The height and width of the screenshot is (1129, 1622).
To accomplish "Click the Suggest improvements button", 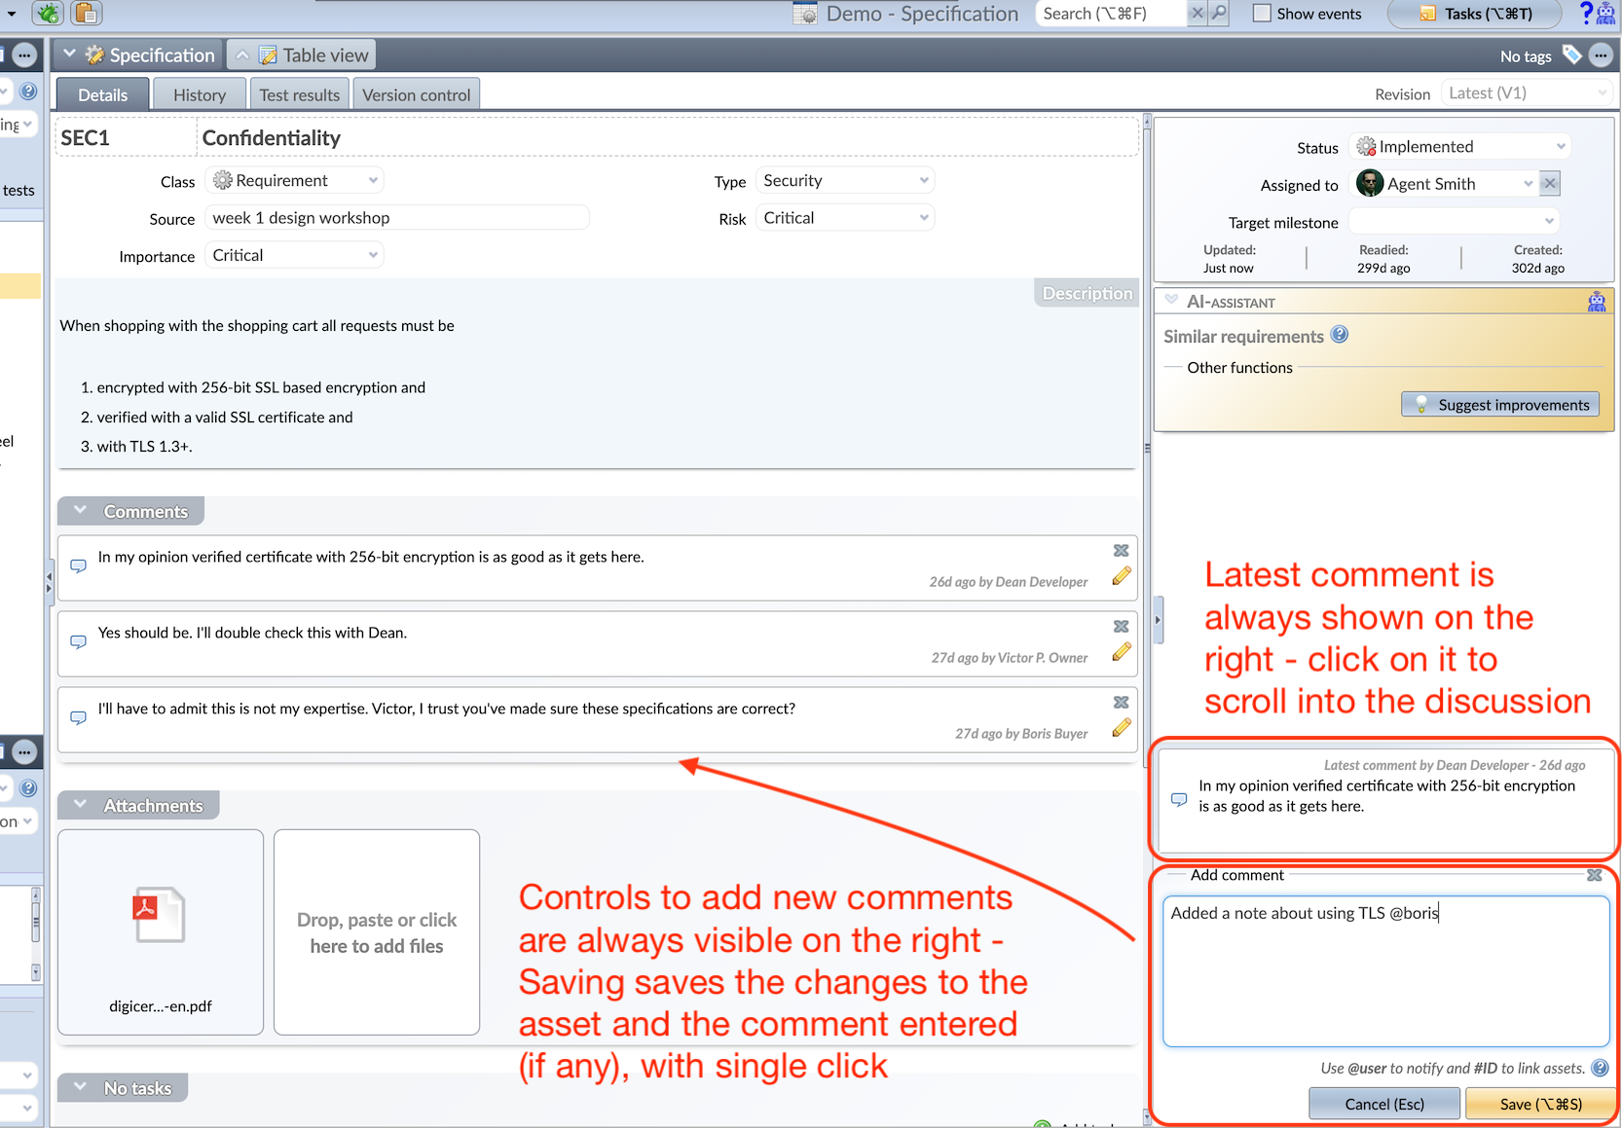I will click(1500, 405).
